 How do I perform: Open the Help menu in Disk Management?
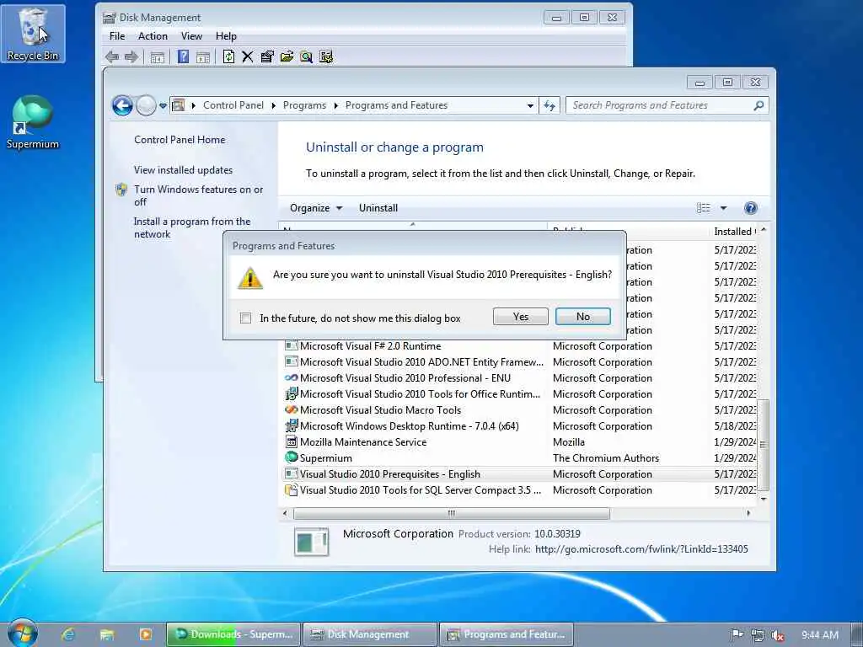tap(226, 36)
